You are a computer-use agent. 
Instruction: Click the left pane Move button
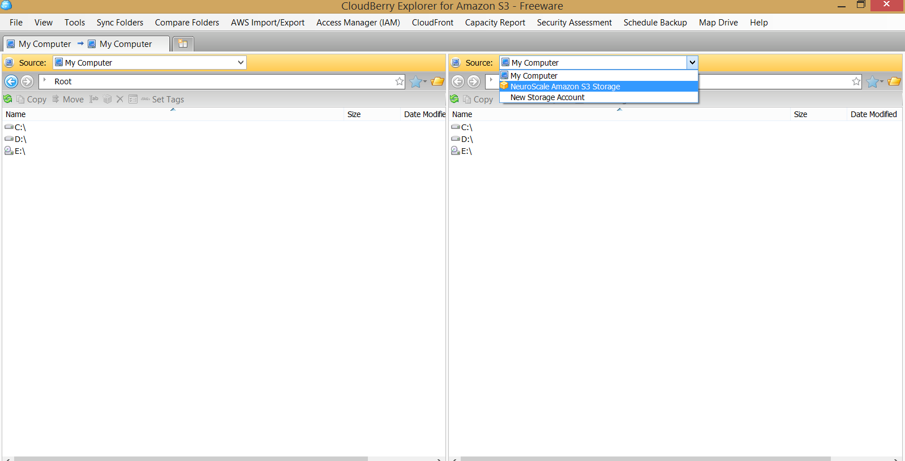(x=68, y=100)
